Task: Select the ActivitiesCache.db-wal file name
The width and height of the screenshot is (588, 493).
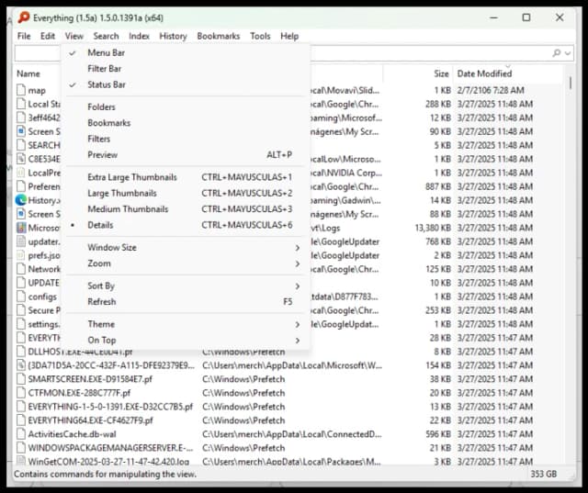Action: pos(72,434)
